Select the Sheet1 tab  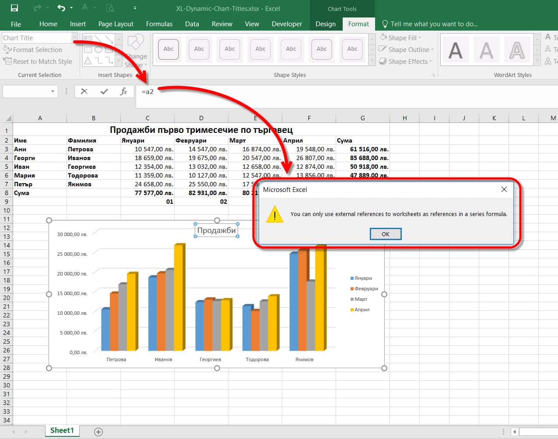[x=62, y=430]
